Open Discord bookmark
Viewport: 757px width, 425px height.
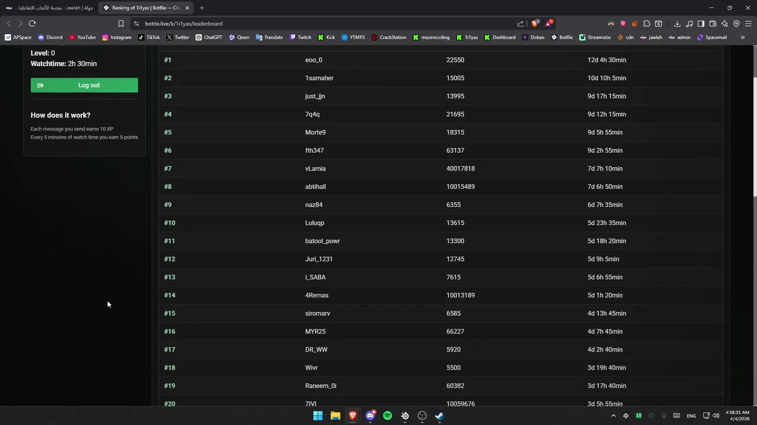coord(50,37)
